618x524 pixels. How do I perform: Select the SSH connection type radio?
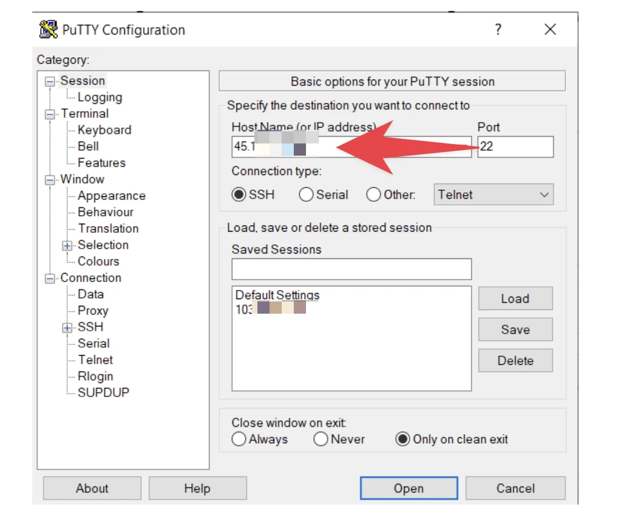coord(239,195)
